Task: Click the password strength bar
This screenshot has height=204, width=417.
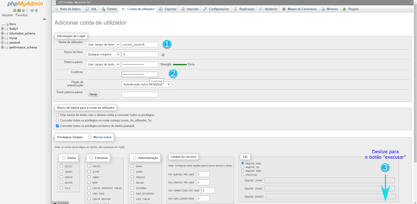Action: tap(180, 64)
